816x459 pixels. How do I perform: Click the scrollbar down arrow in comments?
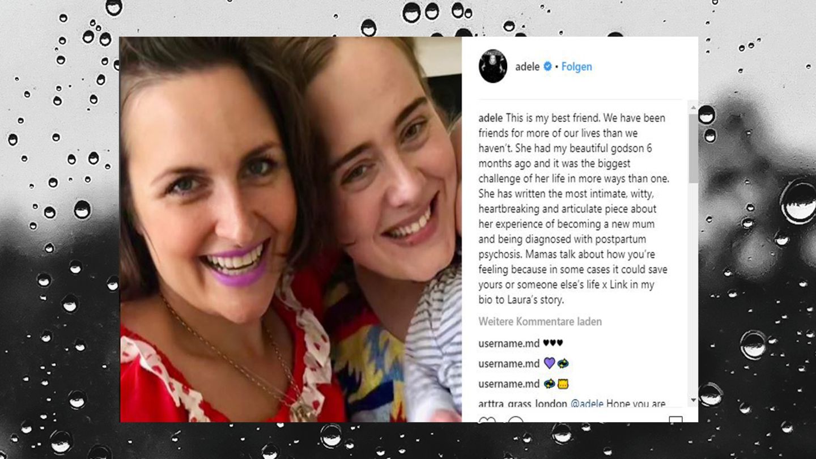pyautogui.click(x=693, y=401)
